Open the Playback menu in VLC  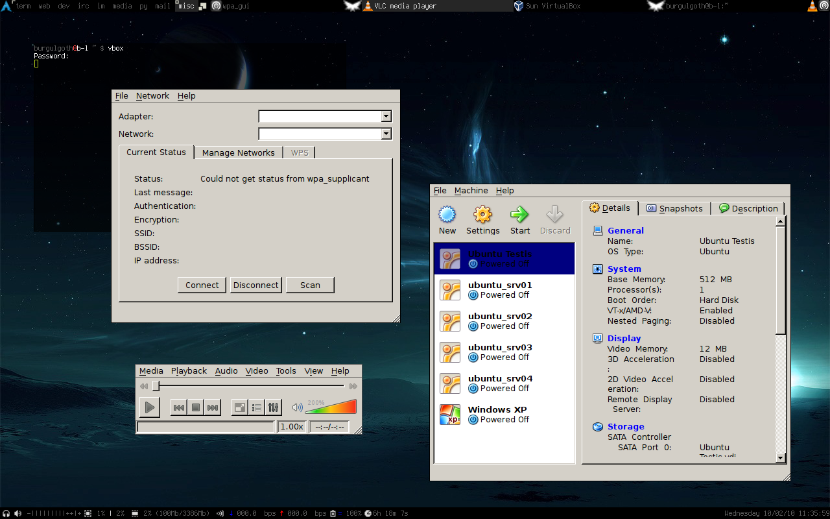pyautogui.click(x=189, y=370)
